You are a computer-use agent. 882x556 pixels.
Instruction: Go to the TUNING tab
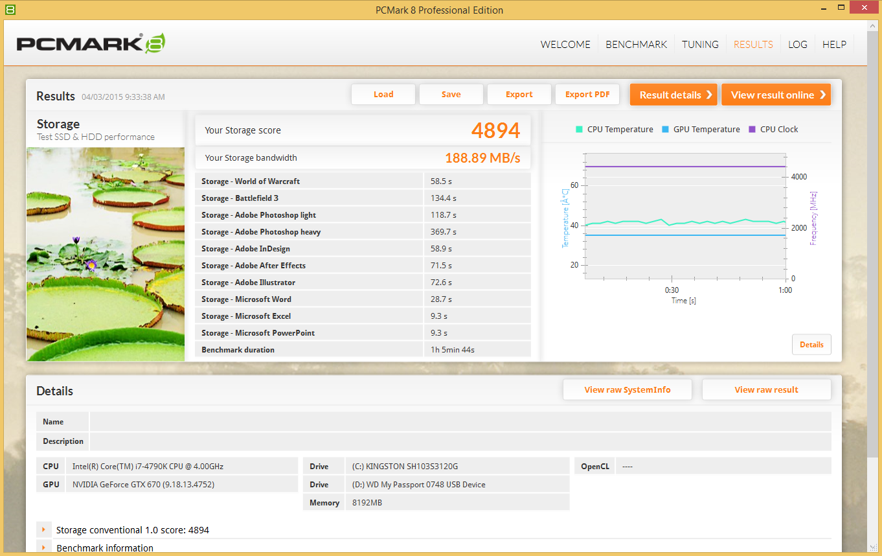tap(700, 44)
